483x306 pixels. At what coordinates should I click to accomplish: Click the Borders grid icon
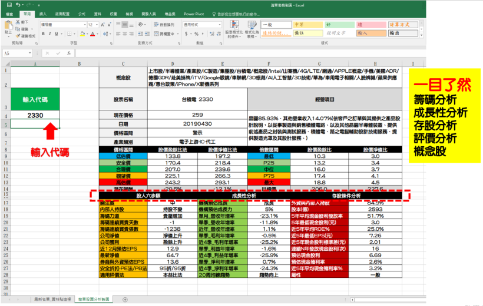(70, 34)
